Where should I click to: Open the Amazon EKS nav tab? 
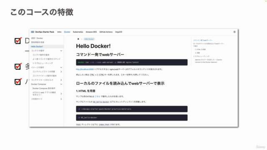(x=91, y=32)
